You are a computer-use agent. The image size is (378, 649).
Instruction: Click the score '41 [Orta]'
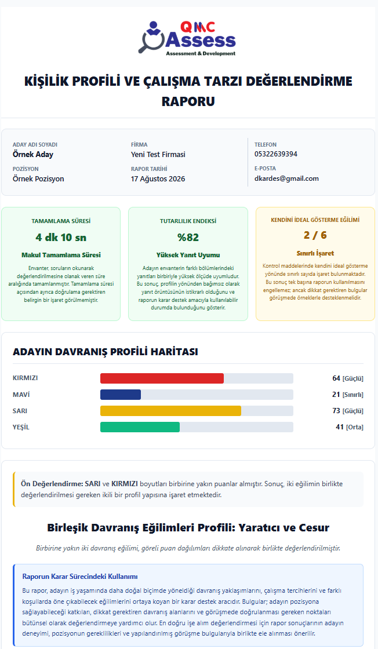tap(350, 427)
